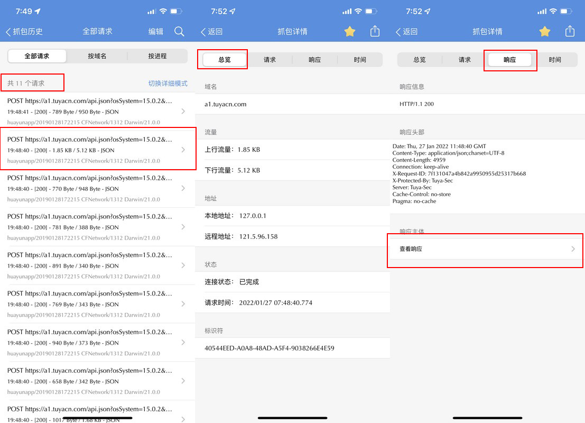Select the 全部请求 filter segment
The height and width of the screenshot is (423, 585).
(x=36, y=56)
